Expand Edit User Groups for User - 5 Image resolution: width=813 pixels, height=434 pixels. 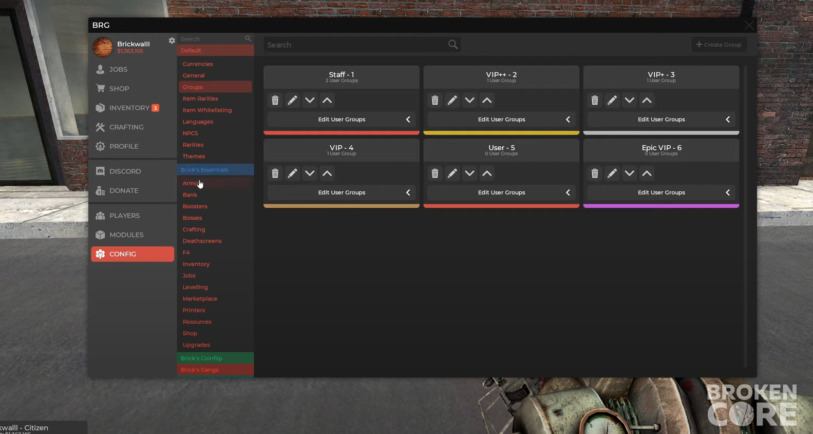click(x=501, y=192)
